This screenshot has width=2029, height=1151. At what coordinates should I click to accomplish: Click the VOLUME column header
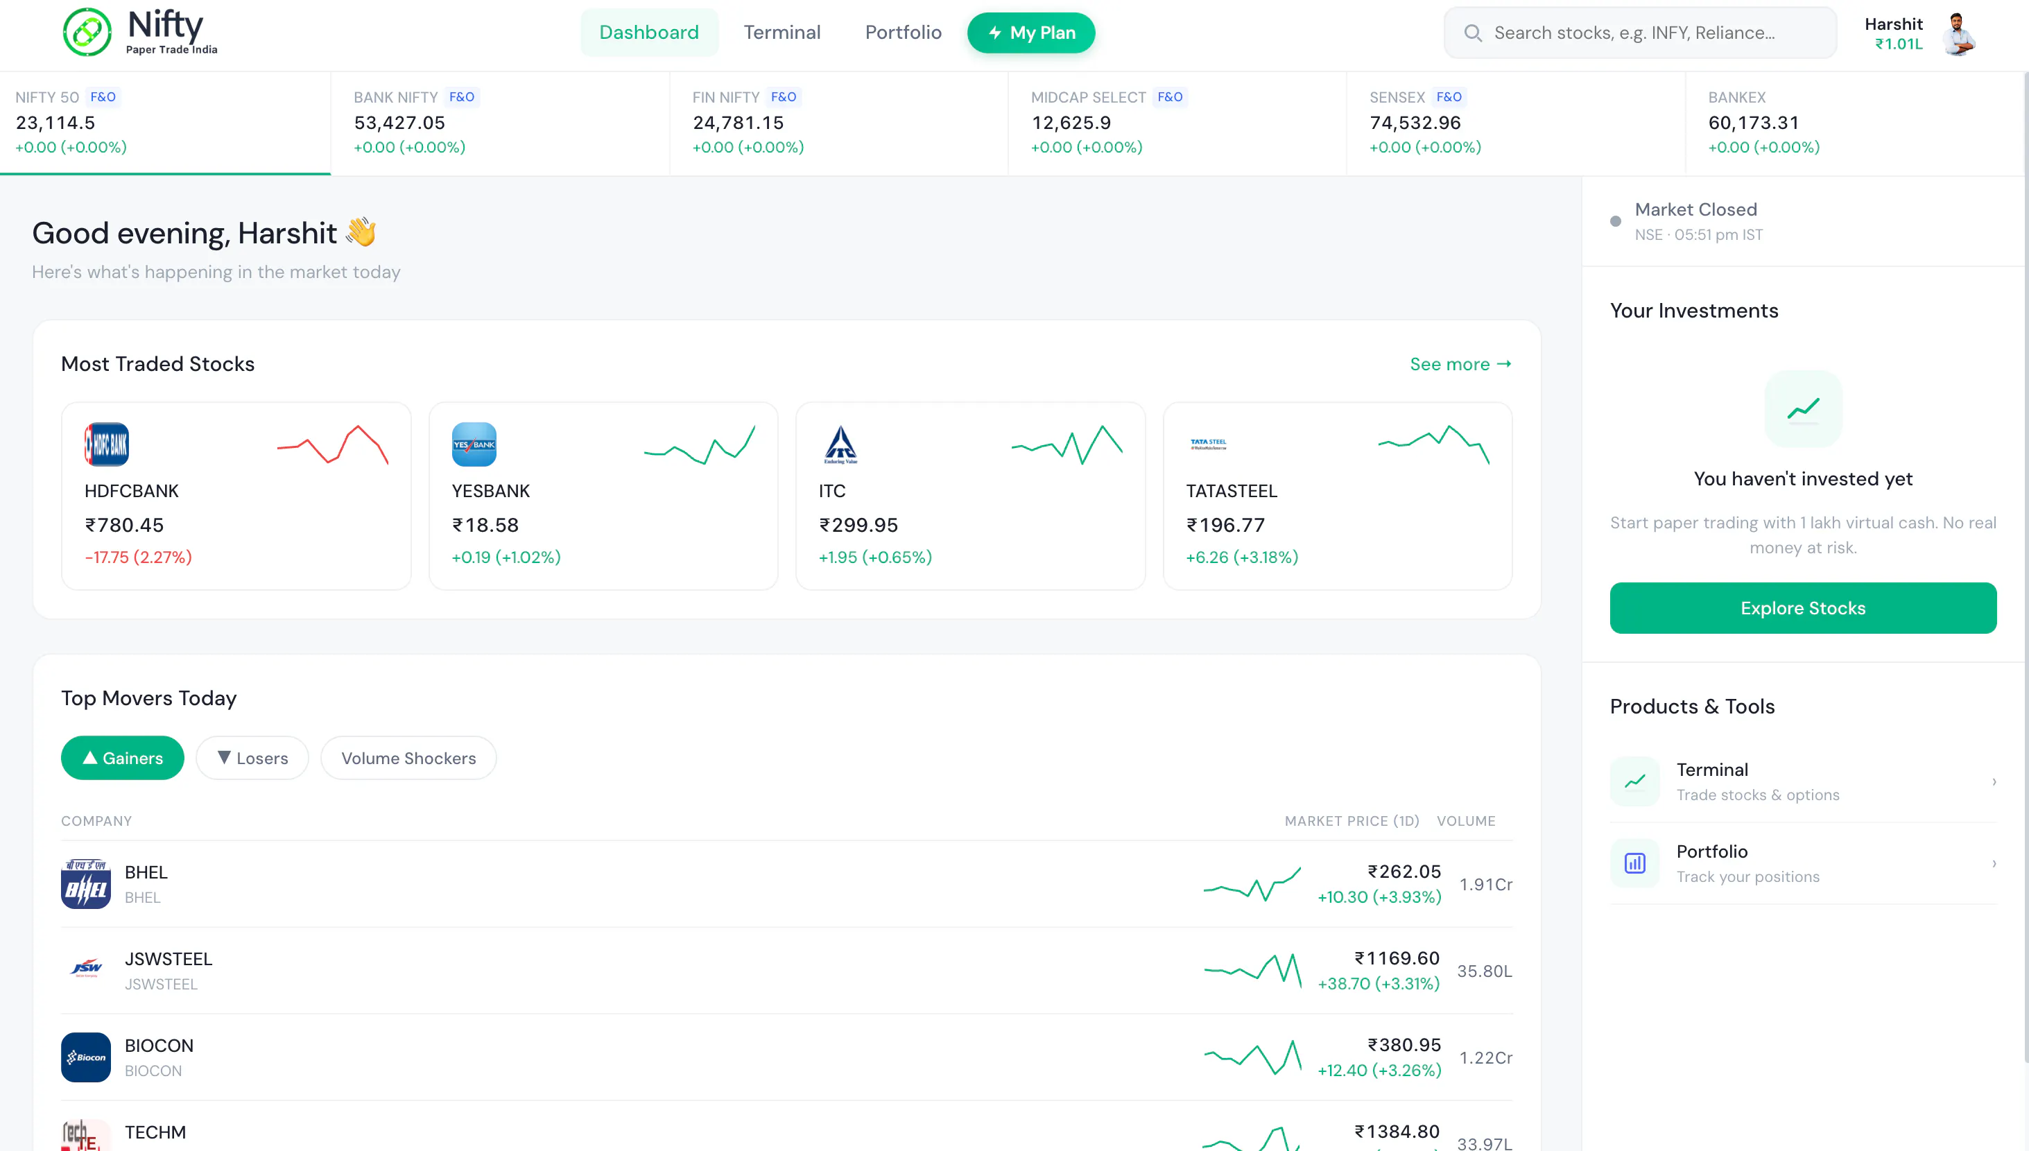(x=1466, y=820)
